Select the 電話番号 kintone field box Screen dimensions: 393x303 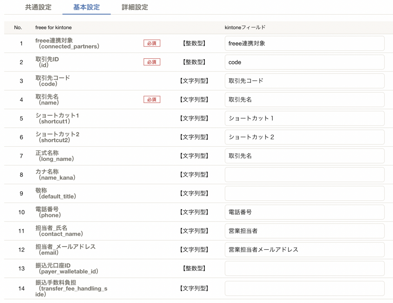click(304, 212)
